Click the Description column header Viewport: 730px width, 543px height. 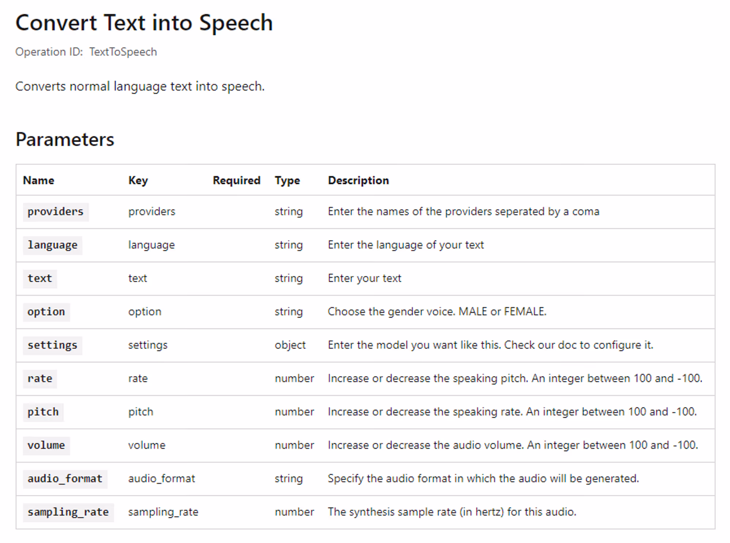[358, 180]
